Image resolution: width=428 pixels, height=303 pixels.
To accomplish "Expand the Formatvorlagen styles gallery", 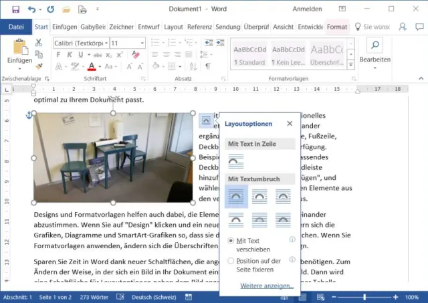I will [350, 65].
